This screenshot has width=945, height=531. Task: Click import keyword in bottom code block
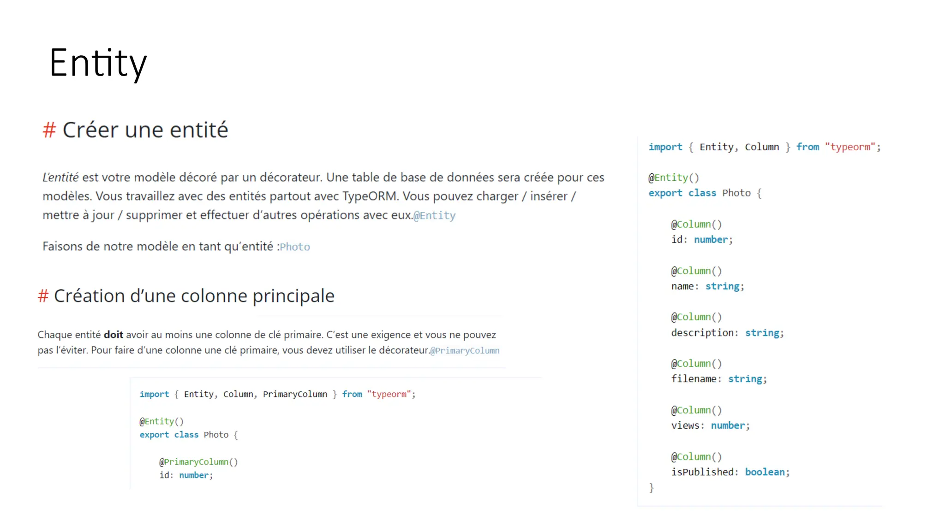pos(154,394)
